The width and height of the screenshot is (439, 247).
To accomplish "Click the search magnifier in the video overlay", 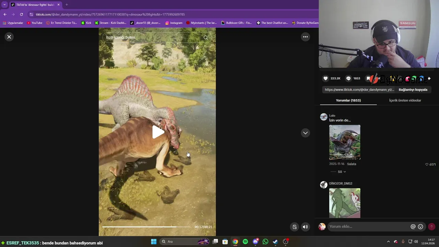I will tap(205, 37).
